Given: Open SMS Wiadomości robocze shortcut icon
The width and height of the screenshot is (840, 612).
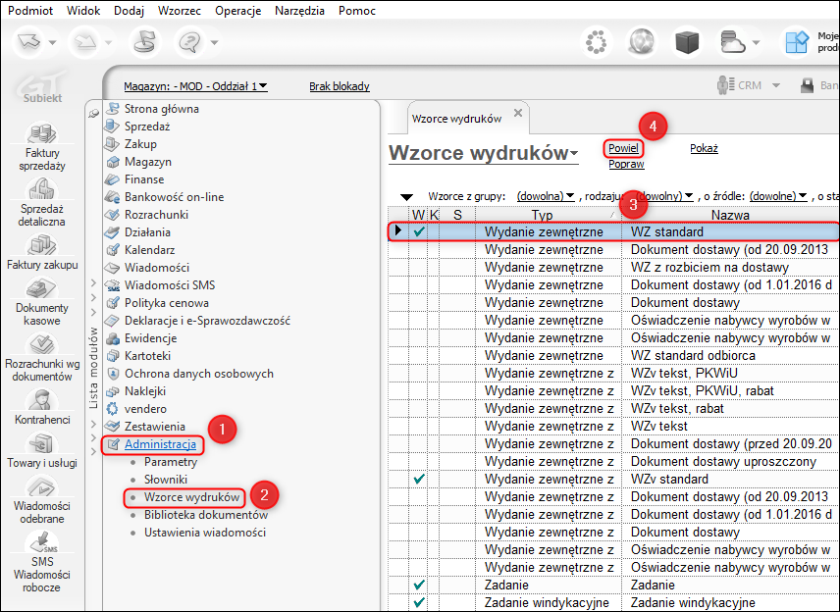Looking at the screenshot, I should (x=41, y=542).
